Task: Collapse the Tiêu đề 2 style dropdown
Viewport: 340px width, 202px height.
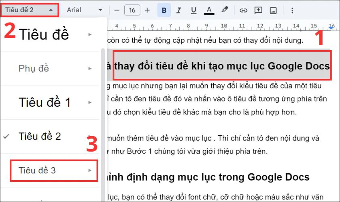Action: coord(30,10)
